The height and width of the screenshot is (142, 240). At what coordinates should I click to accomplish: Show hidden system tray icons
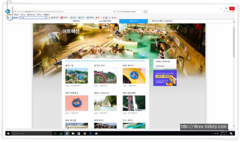coord(212,134)
